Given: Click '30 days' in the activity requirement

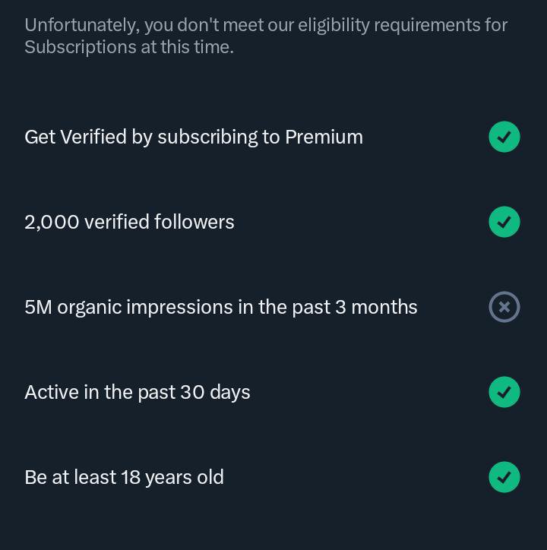Looking at the screenshot, I should pyautogui.click(x=215, y=393).
